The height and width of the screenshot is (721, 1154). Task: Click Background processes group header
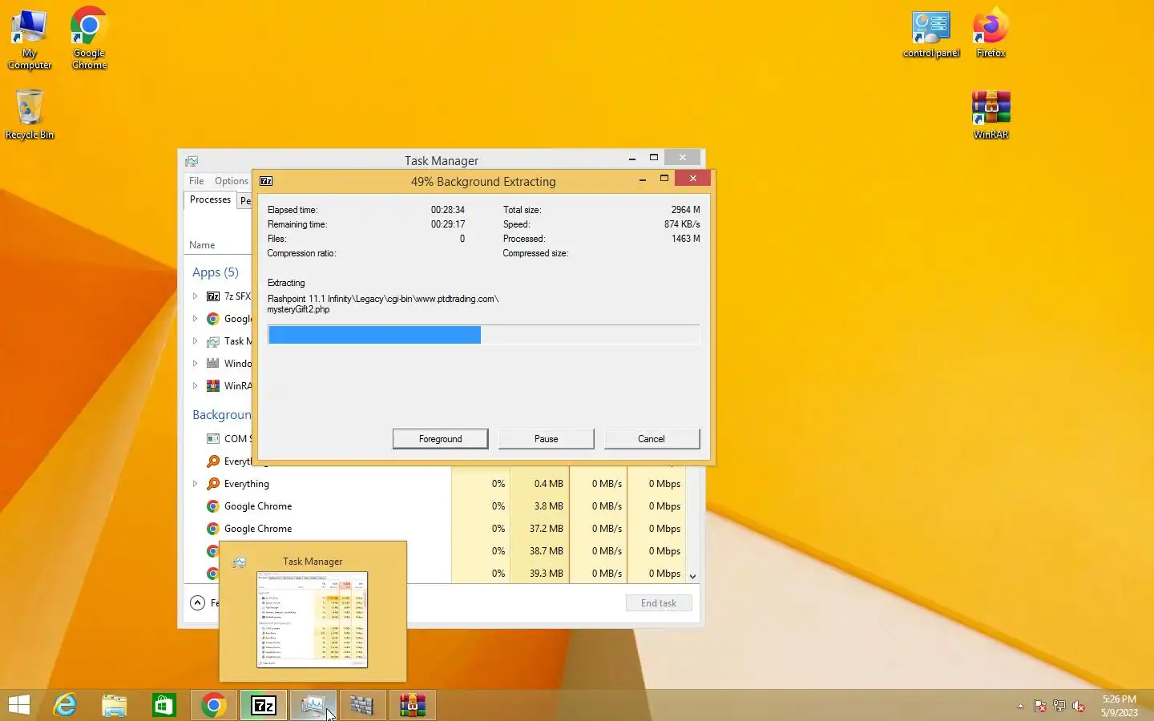(x=221, y=415)
